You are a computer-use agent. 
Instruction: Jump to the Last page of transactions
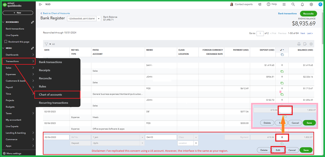pos(310,33)
